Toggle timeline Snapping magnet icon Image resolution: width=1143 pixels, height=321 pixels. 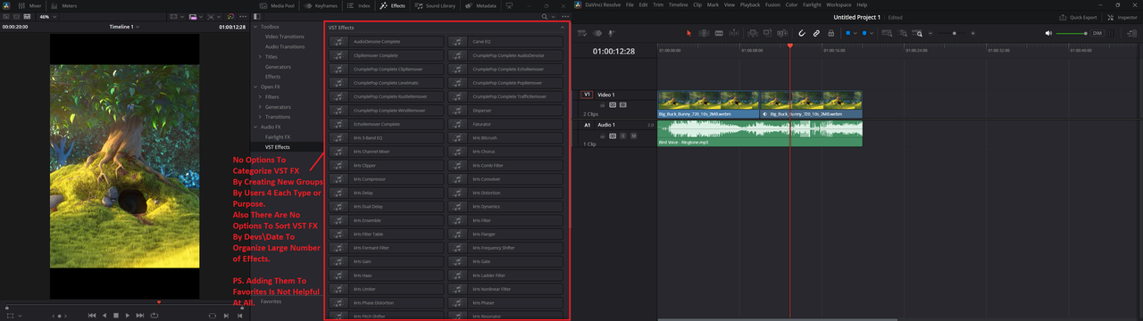click(802, 33)
